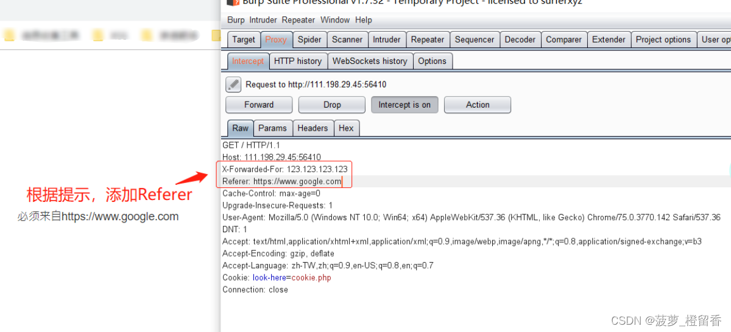Select the Intercept sub-tab

click(248, 61)
